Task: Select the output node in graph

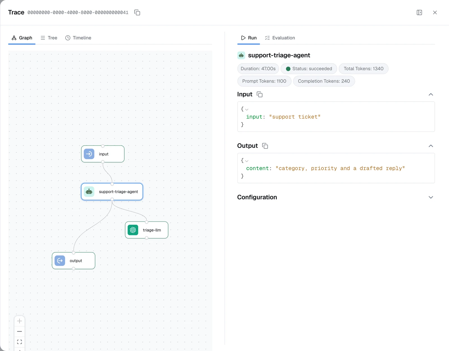Action: pyautogui.click(x=74, y=261)
